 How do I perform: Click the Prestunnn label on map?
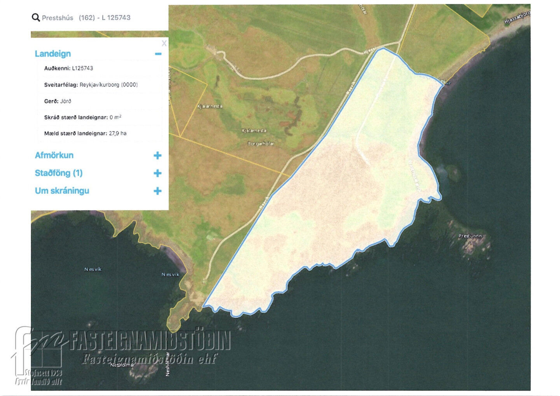click(470, 236)
